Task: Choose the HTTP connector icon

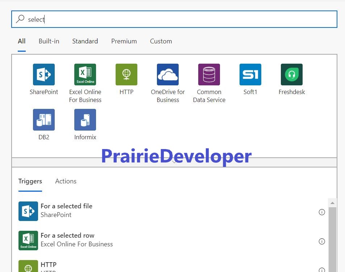Action: click(126, 75)
